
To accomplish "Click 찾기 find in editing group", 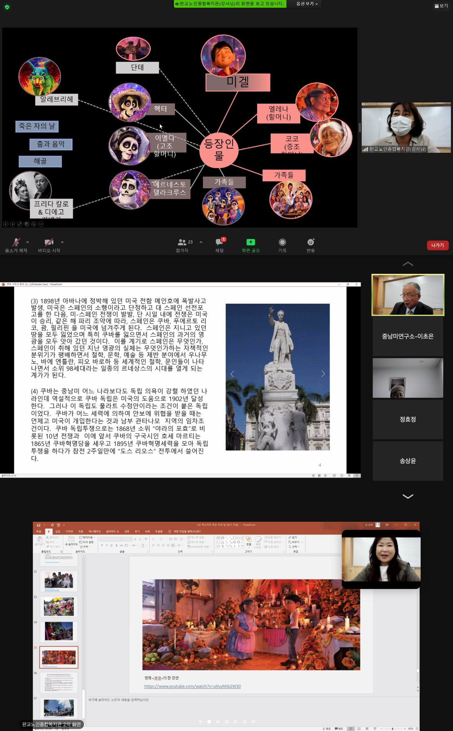I will point(293,537).
